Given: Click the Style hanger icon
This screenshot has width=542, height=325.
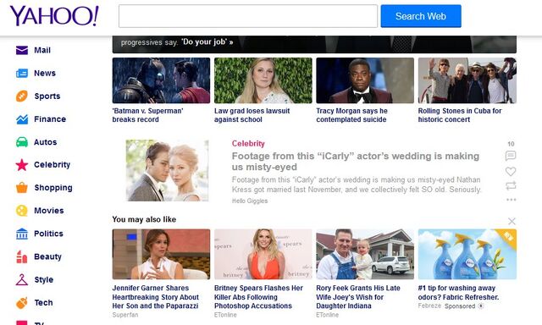Looking at the screenshot, I should [22, 279].
